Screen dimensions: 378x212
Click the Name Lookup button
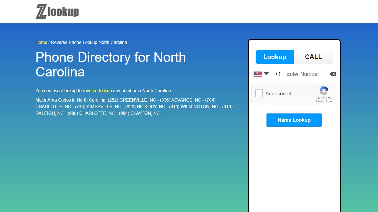[x=294, y=120]
